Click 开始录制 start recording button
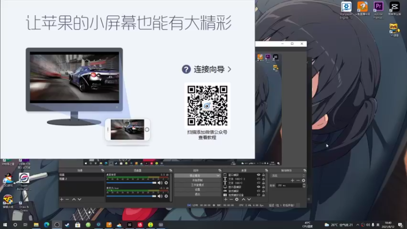Screen dimensions: 407x229 pos(197,180)
